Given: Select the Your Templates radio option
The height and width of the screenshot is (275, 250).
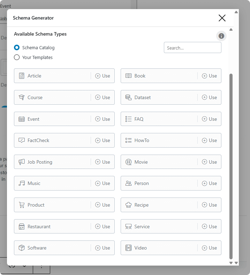Looking at the screenshot, I should (17, 57).
